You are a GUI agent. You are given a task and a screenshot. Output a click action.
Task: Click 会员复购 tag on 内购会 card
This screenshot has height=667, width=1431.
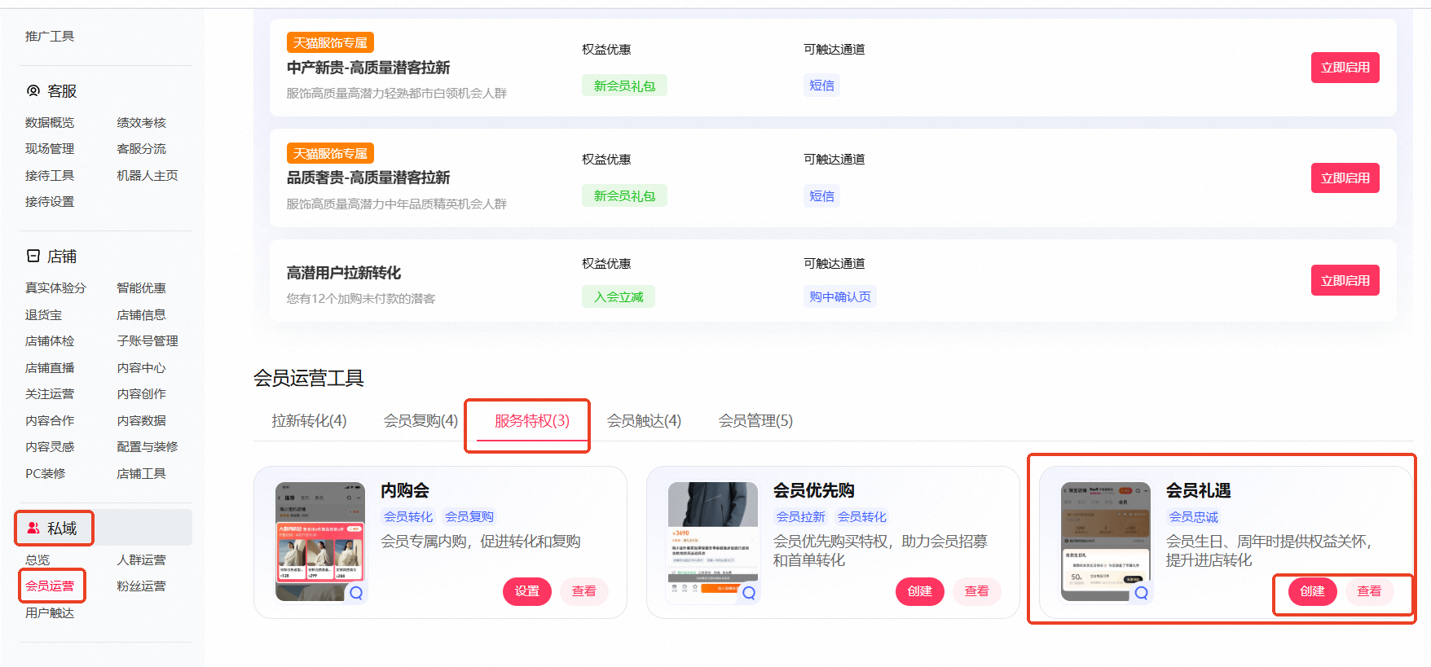(469, 517)
